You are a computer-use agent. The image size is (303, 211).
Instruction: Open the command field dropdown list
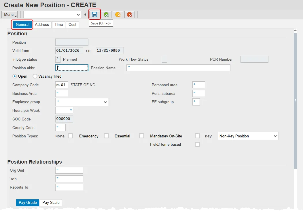78,14
